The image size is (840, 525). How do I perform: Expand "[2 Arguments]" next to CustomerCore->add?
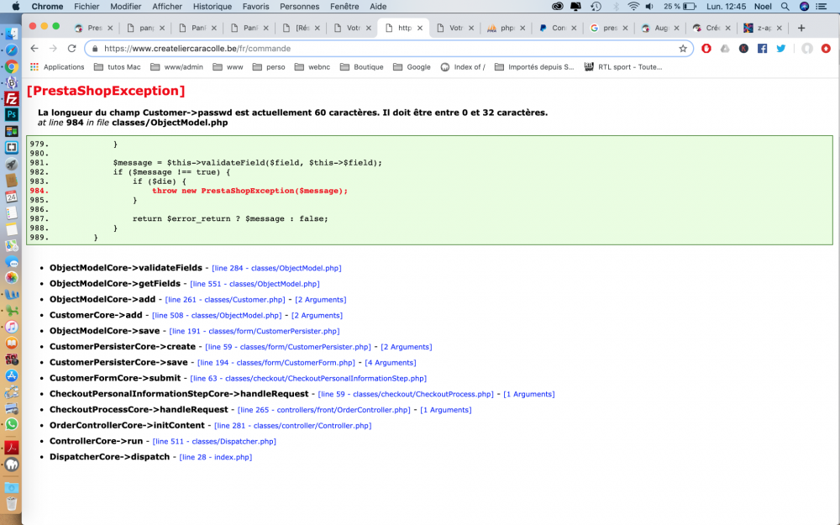coord(317,316)
